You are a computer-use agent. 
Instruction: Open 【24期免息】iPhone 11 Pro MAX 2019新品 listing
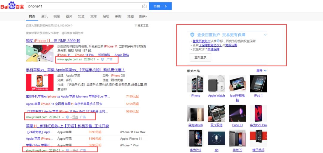coord(67,111)
